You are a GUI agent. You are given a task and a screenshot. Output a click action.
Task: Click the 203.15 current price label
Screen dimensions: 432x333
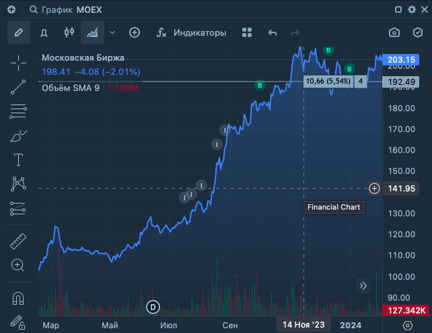[x=401, y=59]
